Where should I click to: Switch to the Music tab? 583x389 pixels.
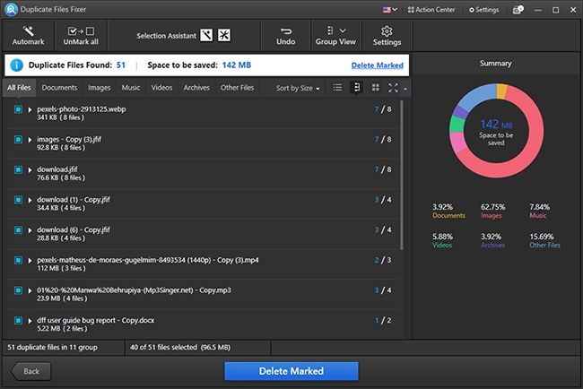tap(131, 88)
